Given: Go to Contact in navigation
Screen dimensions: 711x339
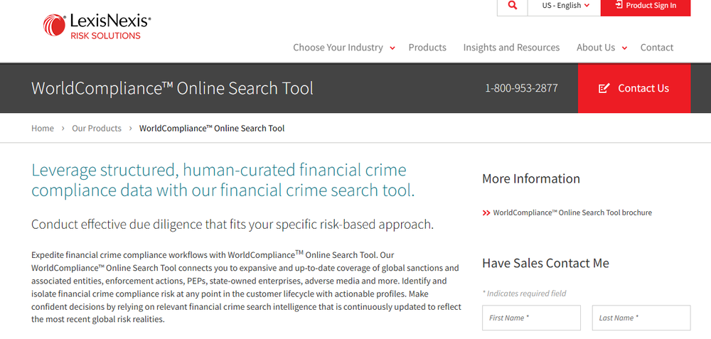Looking at the screenshot, I should coord(656,47).
